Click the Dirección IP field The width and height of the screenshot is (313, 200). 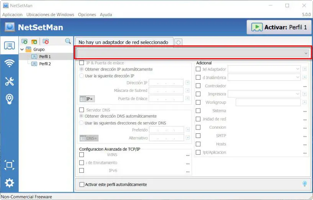(166, 82)
